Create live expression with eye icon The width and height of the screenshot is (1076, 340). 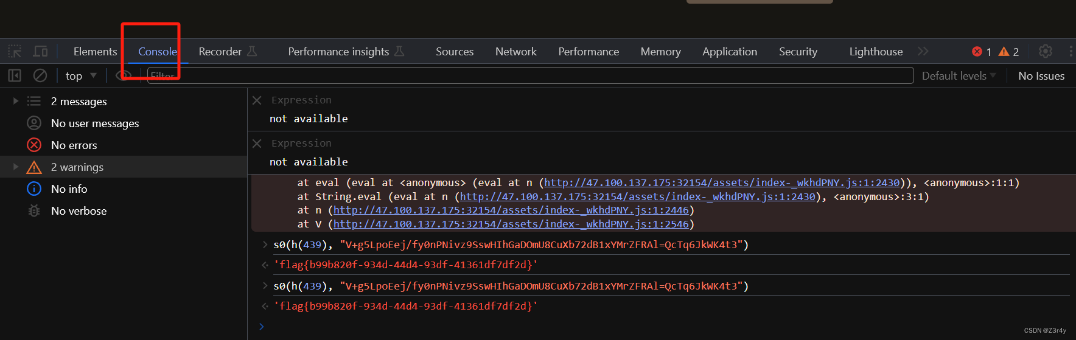(123, 75)
